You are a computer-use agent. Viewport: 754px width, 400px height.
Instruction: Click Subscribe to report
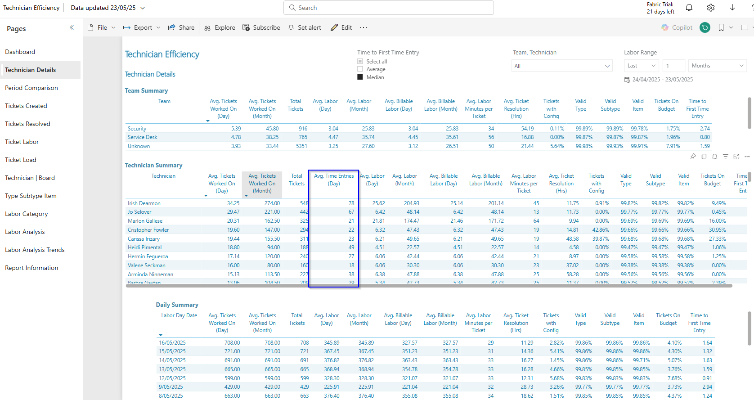(261, 27)
